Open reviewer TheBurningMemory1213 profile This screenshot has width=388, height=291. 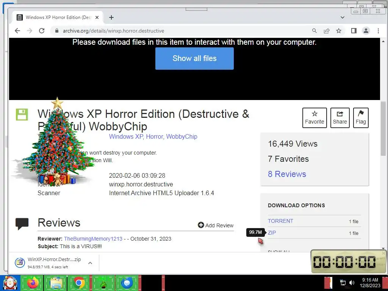[x=93, y=239]
